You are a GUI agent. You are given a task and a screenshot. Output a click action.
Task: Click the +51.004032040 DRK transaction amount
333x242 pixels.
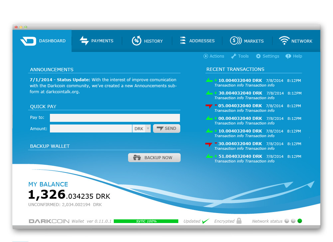click(241, 156)
